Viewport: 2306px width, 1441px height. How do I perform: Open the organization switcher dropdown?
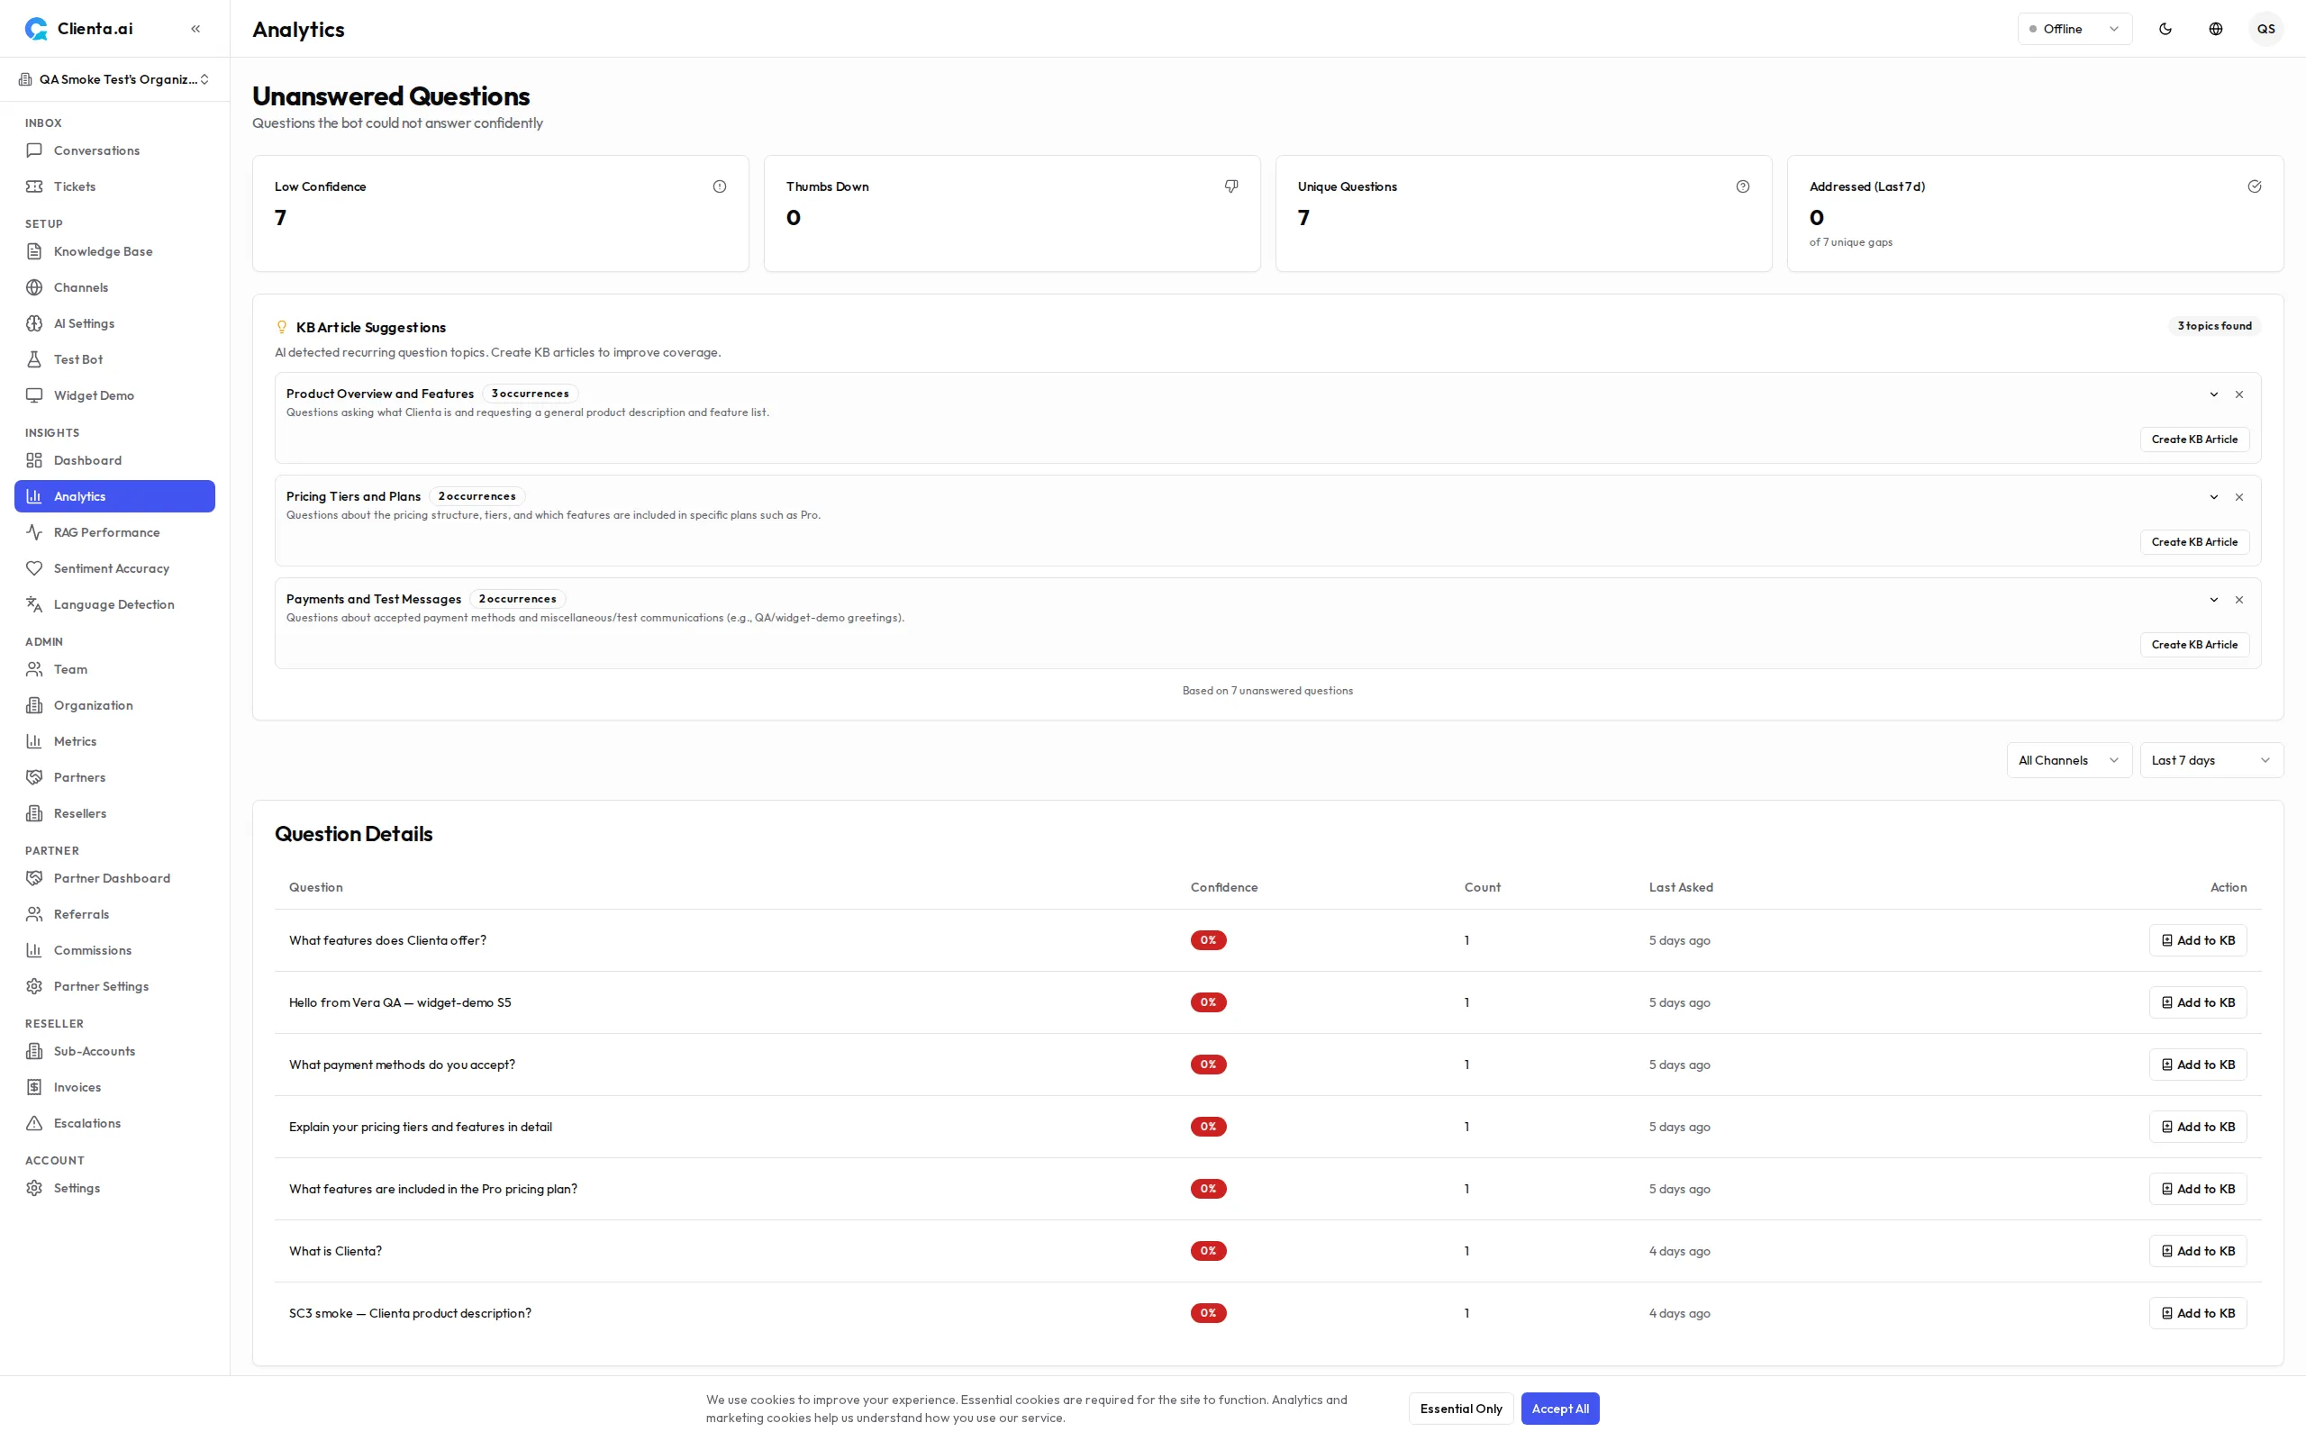pyautogui.click(x=114, y=79)
